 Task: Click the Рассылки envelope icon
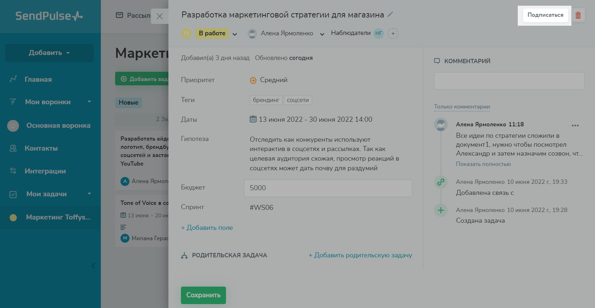[119, 15]
